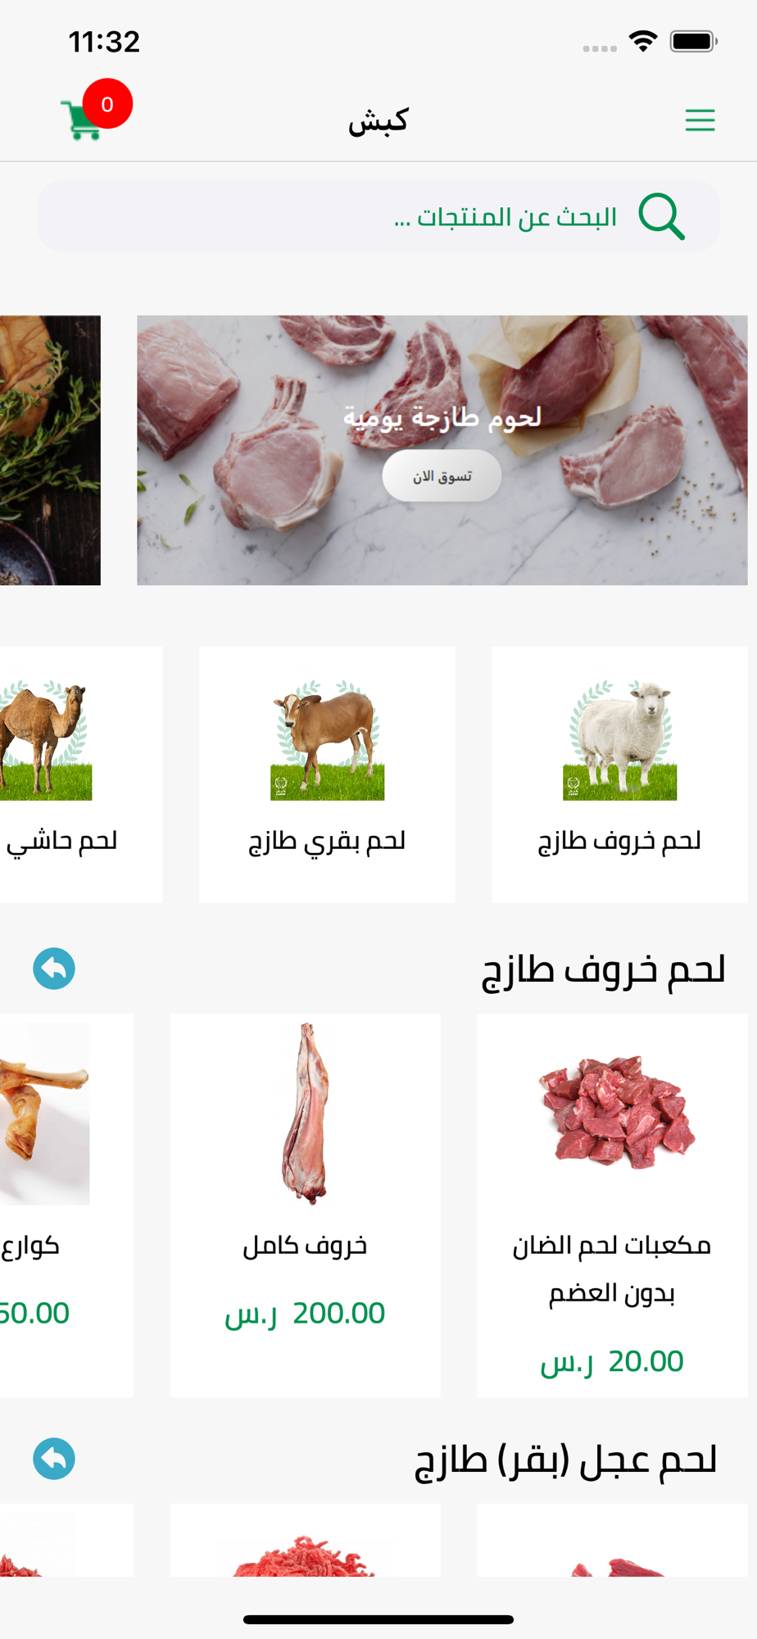Select the cow category image
This screenshot has height=1639, width=757.
[328, 739]
